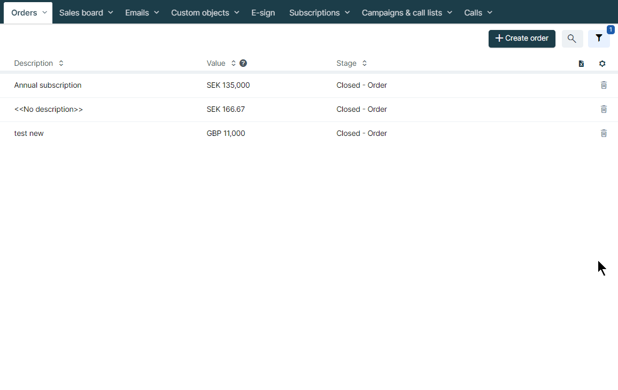Switch to the Emails tab

click(x=137, y=13)
